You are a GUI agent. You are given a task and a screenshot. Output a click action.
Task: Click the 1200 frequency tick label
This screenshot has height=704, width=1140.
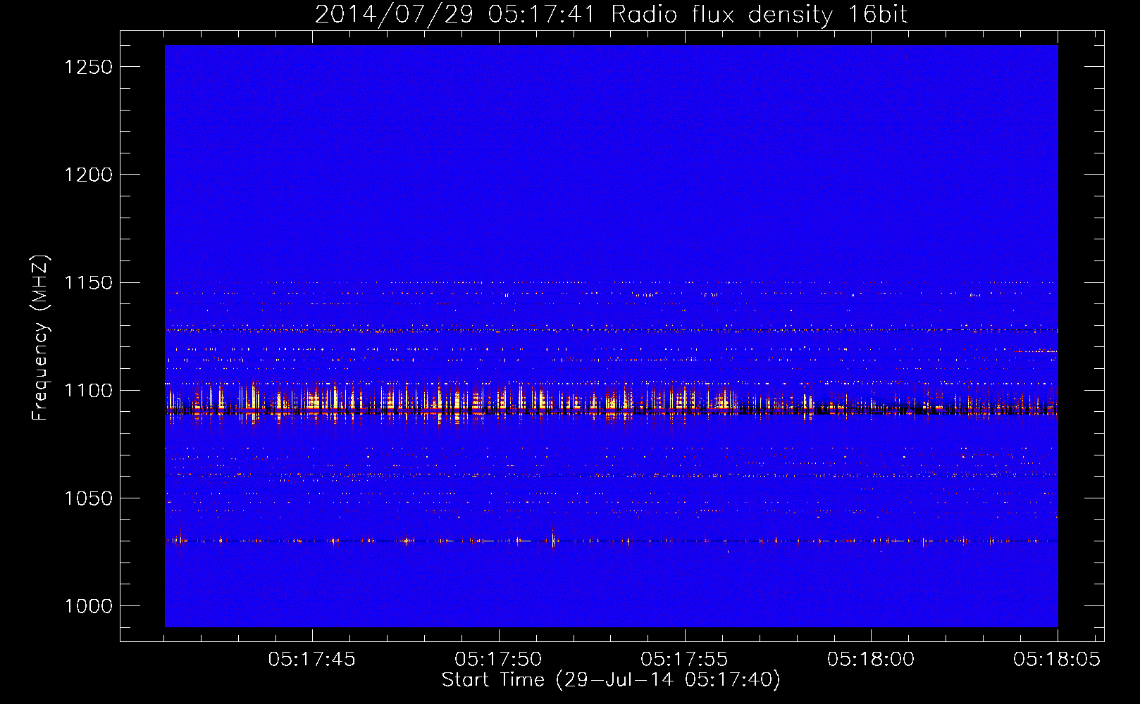[89, 175]
